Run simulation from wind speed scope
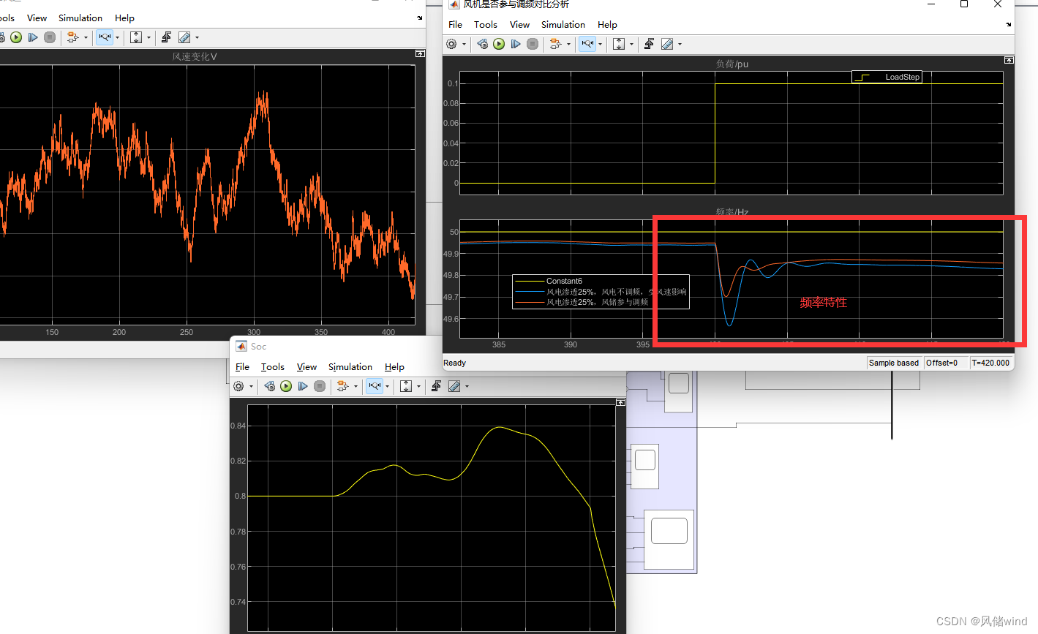Screen dimensions: 1038x634 [16, 37]
